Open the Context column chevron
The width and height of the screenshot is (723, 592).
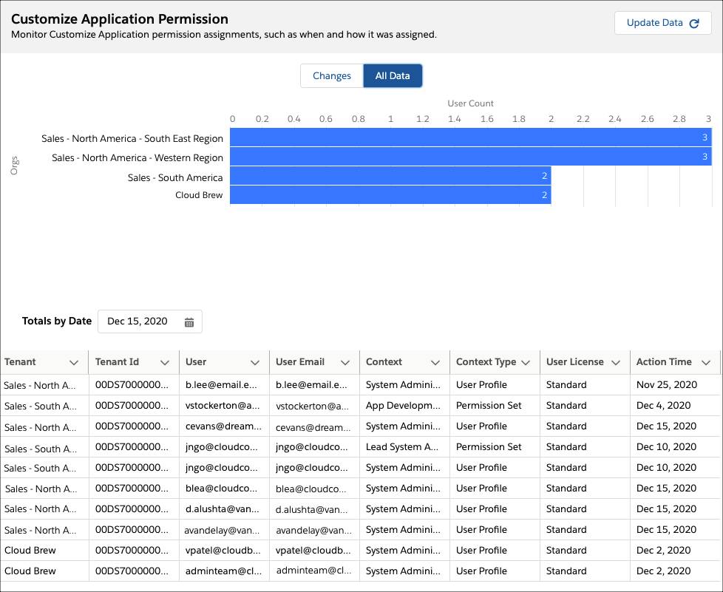(435, 362)
